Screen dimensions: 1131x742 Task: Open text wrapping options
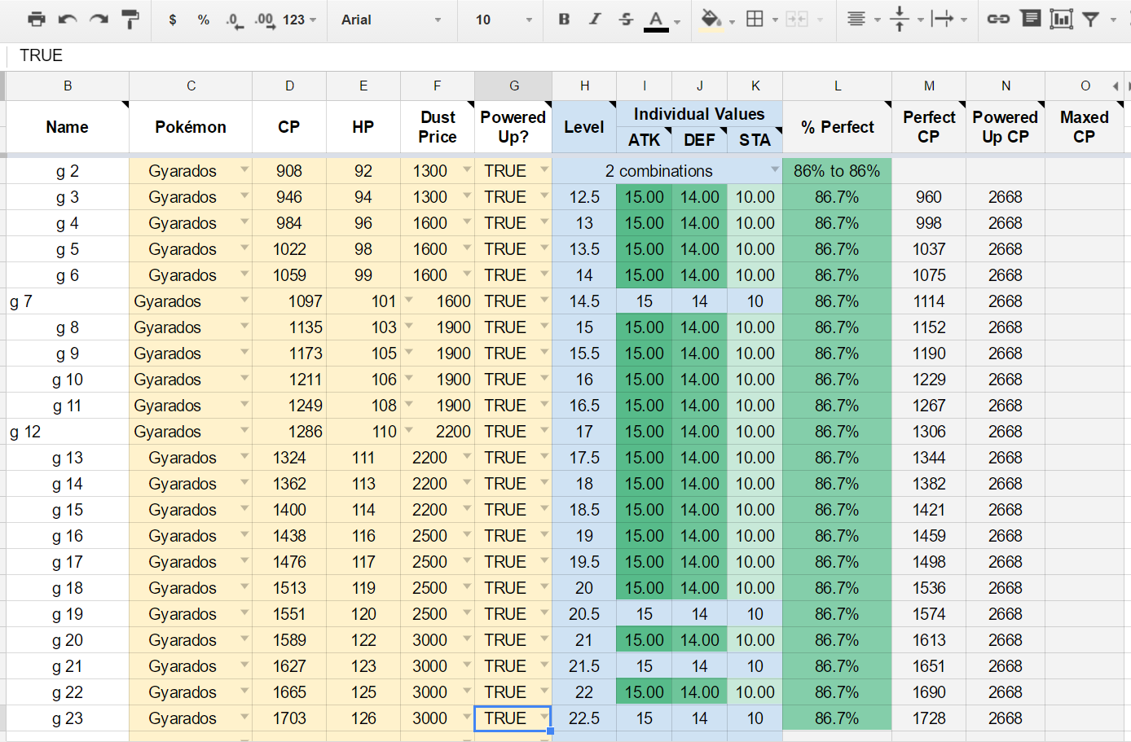coord(942,20)
